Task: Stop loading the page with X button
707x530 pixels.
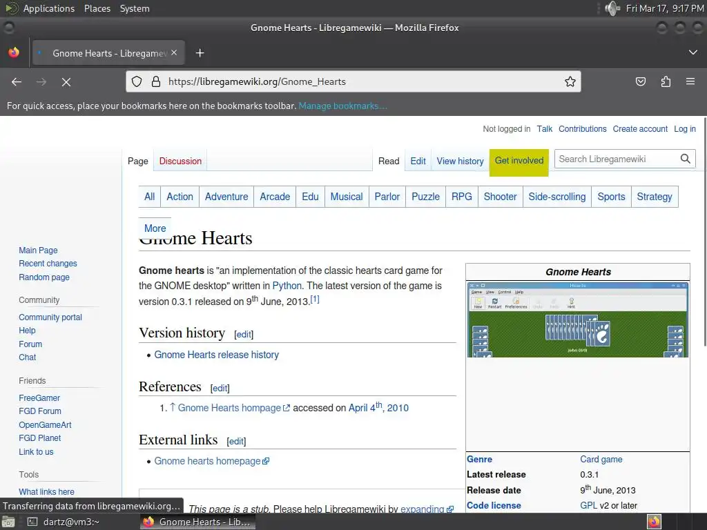Action: click(66, 81)
